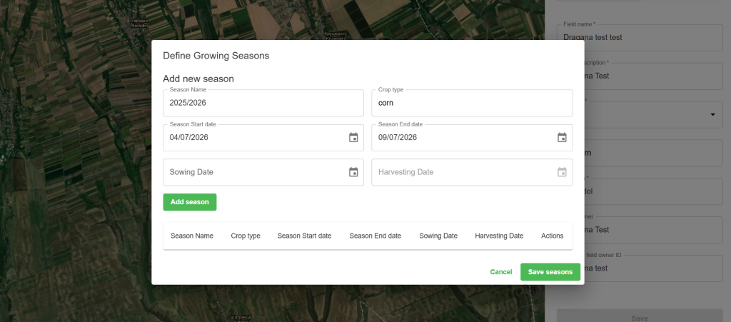Click the Save seasons button
The width and height of the screenshot is (731, 322).
(550, 272)
